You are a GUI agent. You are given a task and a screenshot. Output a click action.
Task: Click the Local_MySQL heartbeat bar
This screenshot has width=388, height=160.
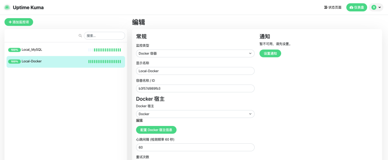point(105,50)
